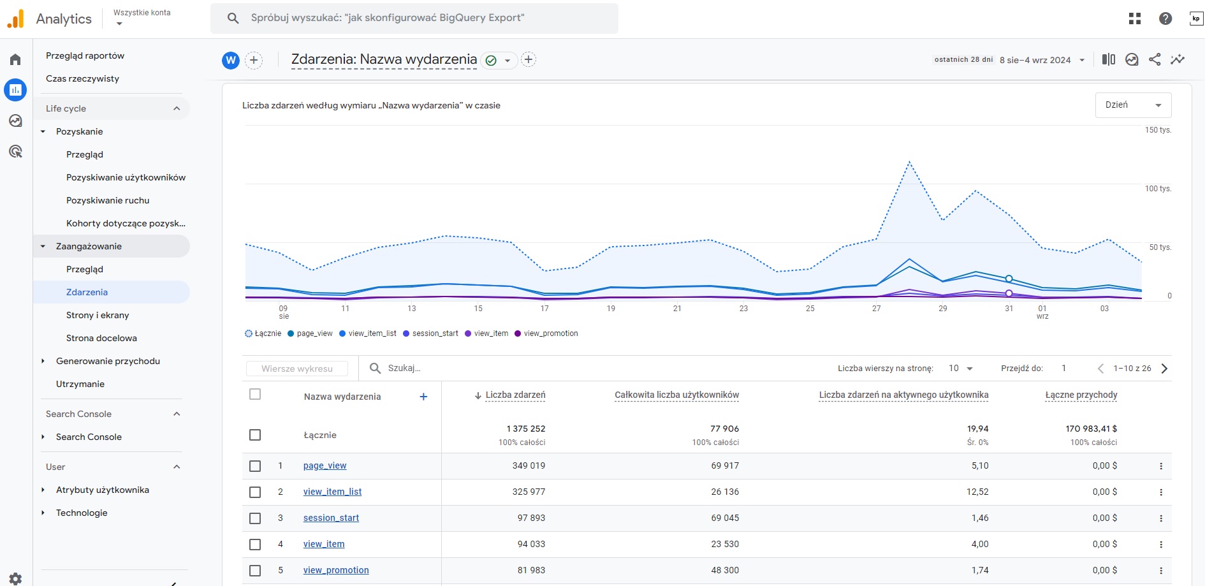
Task: Open row options menu for page_view
Action: [x=1161, y=466]
